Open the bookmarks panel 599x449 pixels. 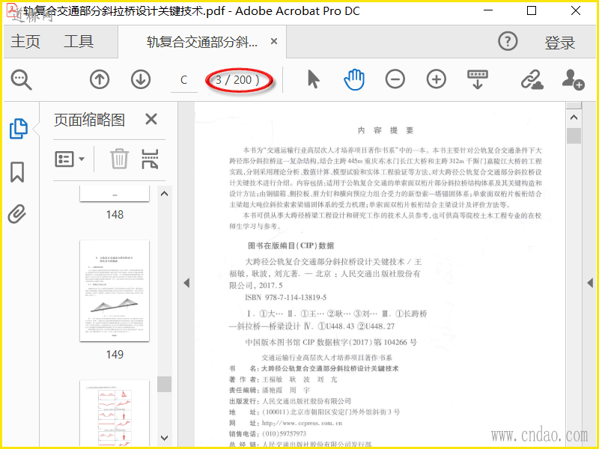click(x=17, y=172)
